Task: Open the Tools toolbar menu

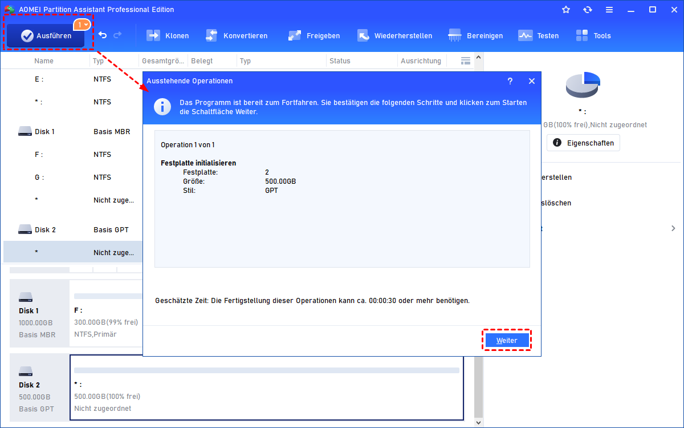Action: (593, 35)
